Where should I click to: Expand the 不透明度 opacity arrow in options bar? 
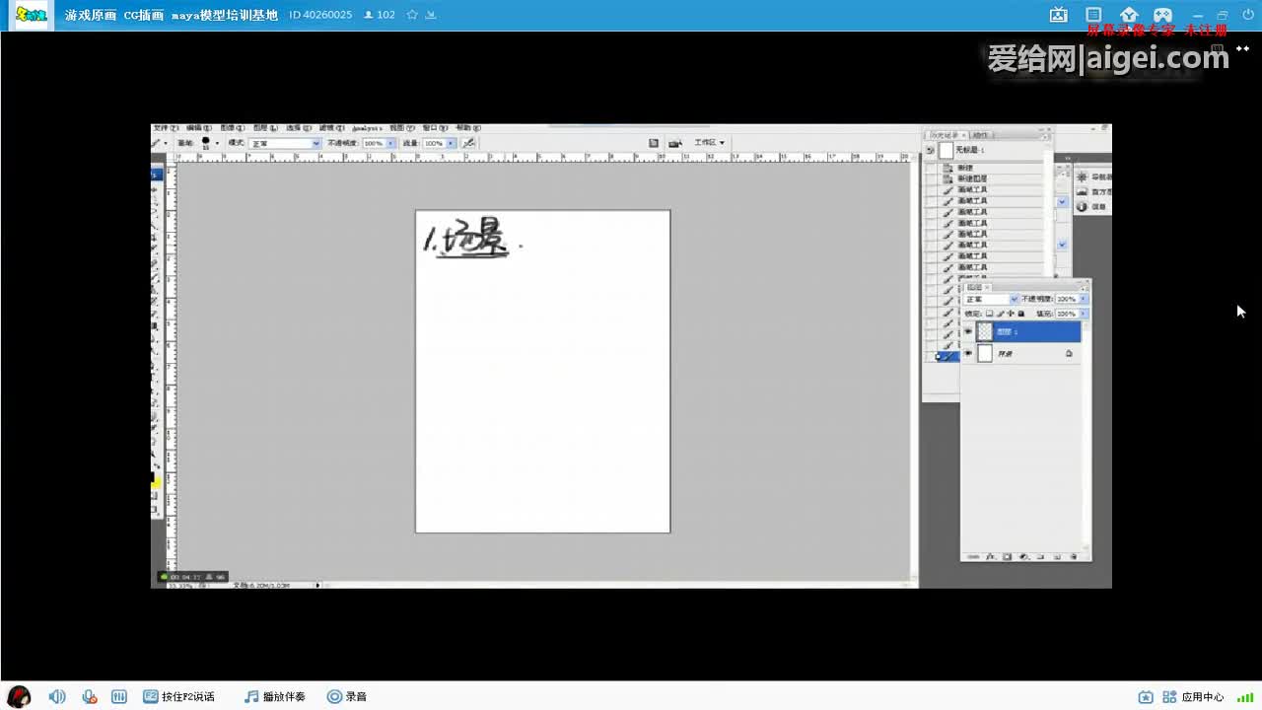tap(390, 143)
